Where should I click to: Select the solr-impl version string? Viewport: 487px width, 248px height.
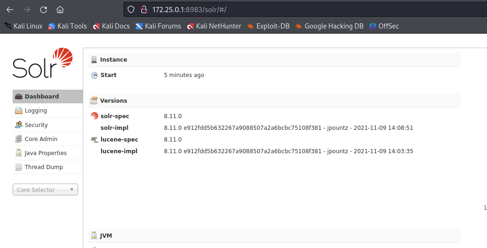tap(289, 128)
